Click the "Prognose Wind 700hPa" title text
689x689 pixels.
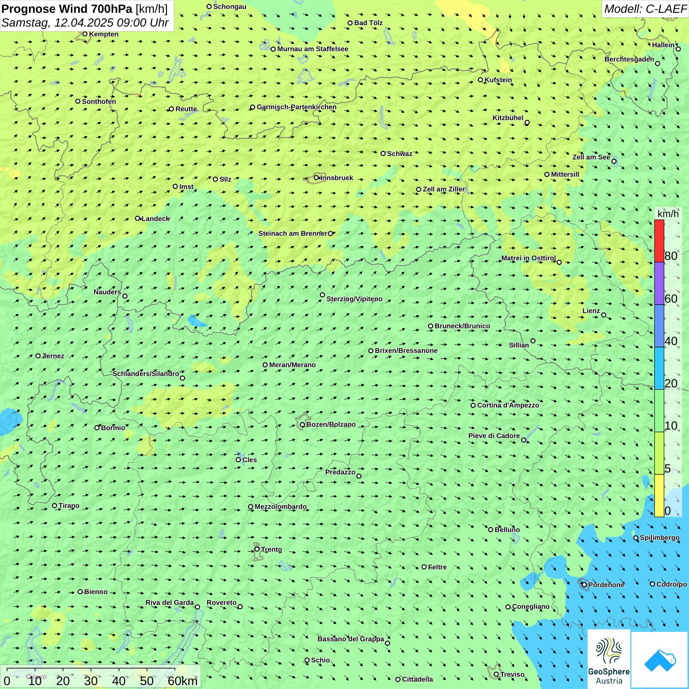[x=67, y=9]
